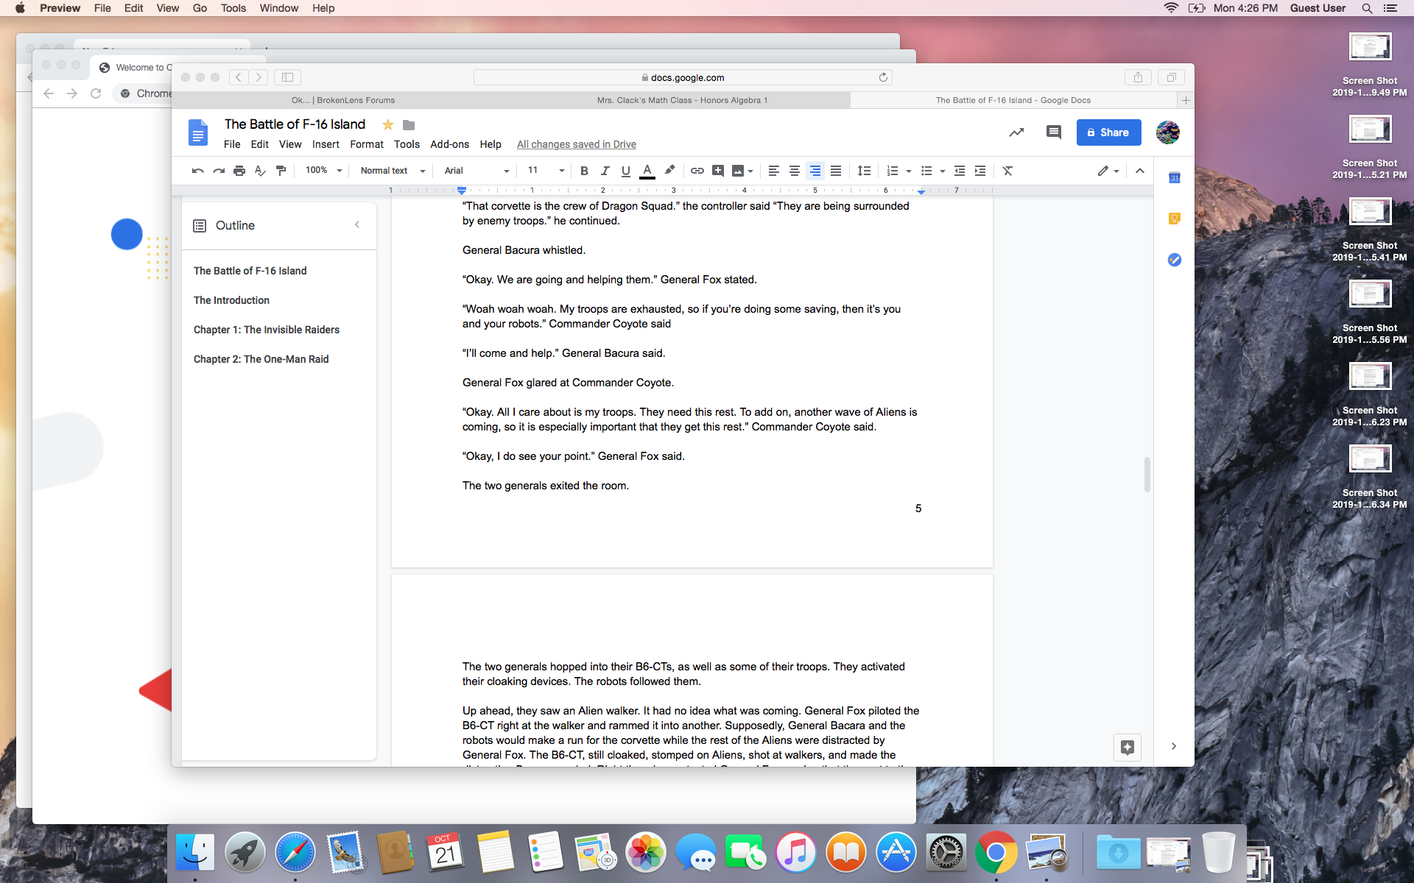Viewport: 1414px width, 883px height.
Task: Open the Docs Insert menu
Action: pos(326,144)
